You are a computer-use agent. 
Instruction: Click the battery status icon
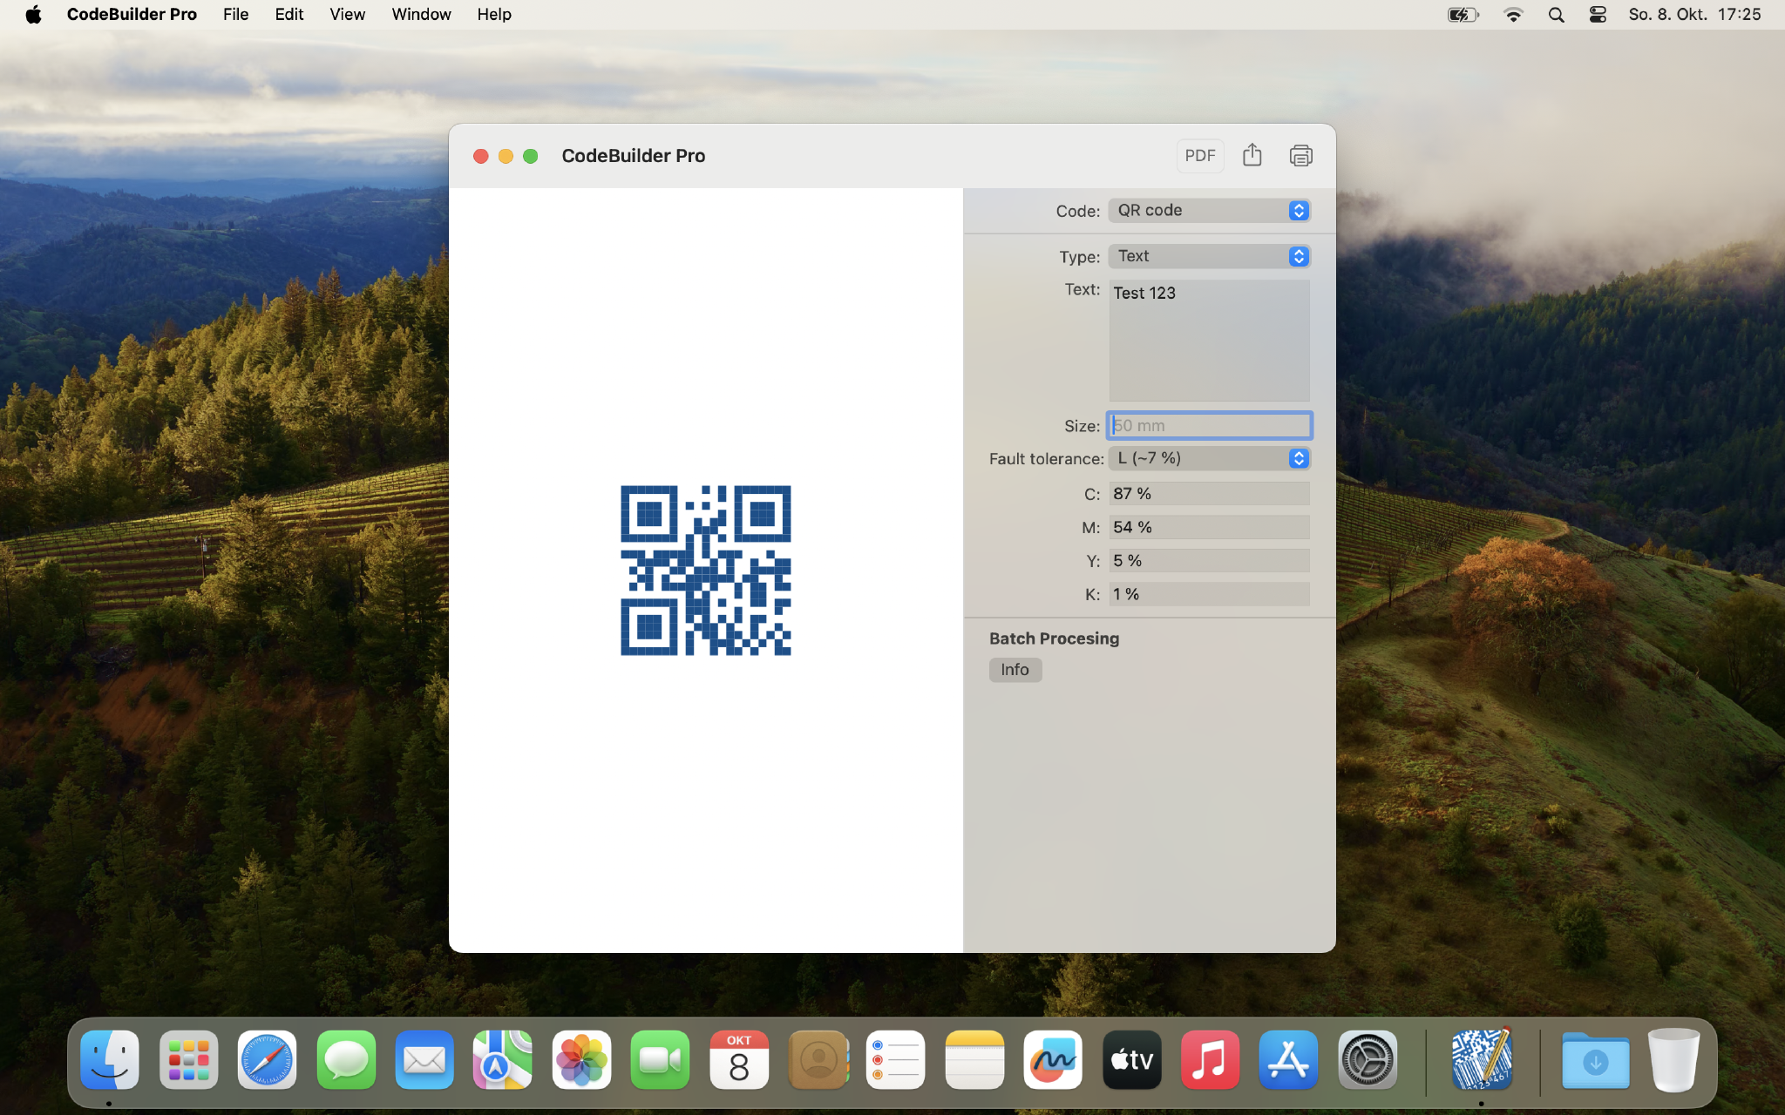pyautogui.click(x=1463, y=15)
